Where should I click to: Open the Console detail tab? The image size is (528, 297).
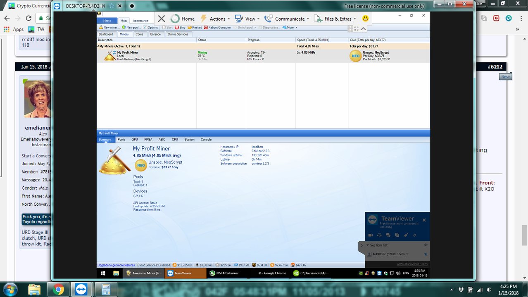[x=206, y=140]
